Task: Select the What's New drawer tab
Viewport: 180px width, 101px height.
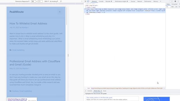Action: tap(97, 91)
